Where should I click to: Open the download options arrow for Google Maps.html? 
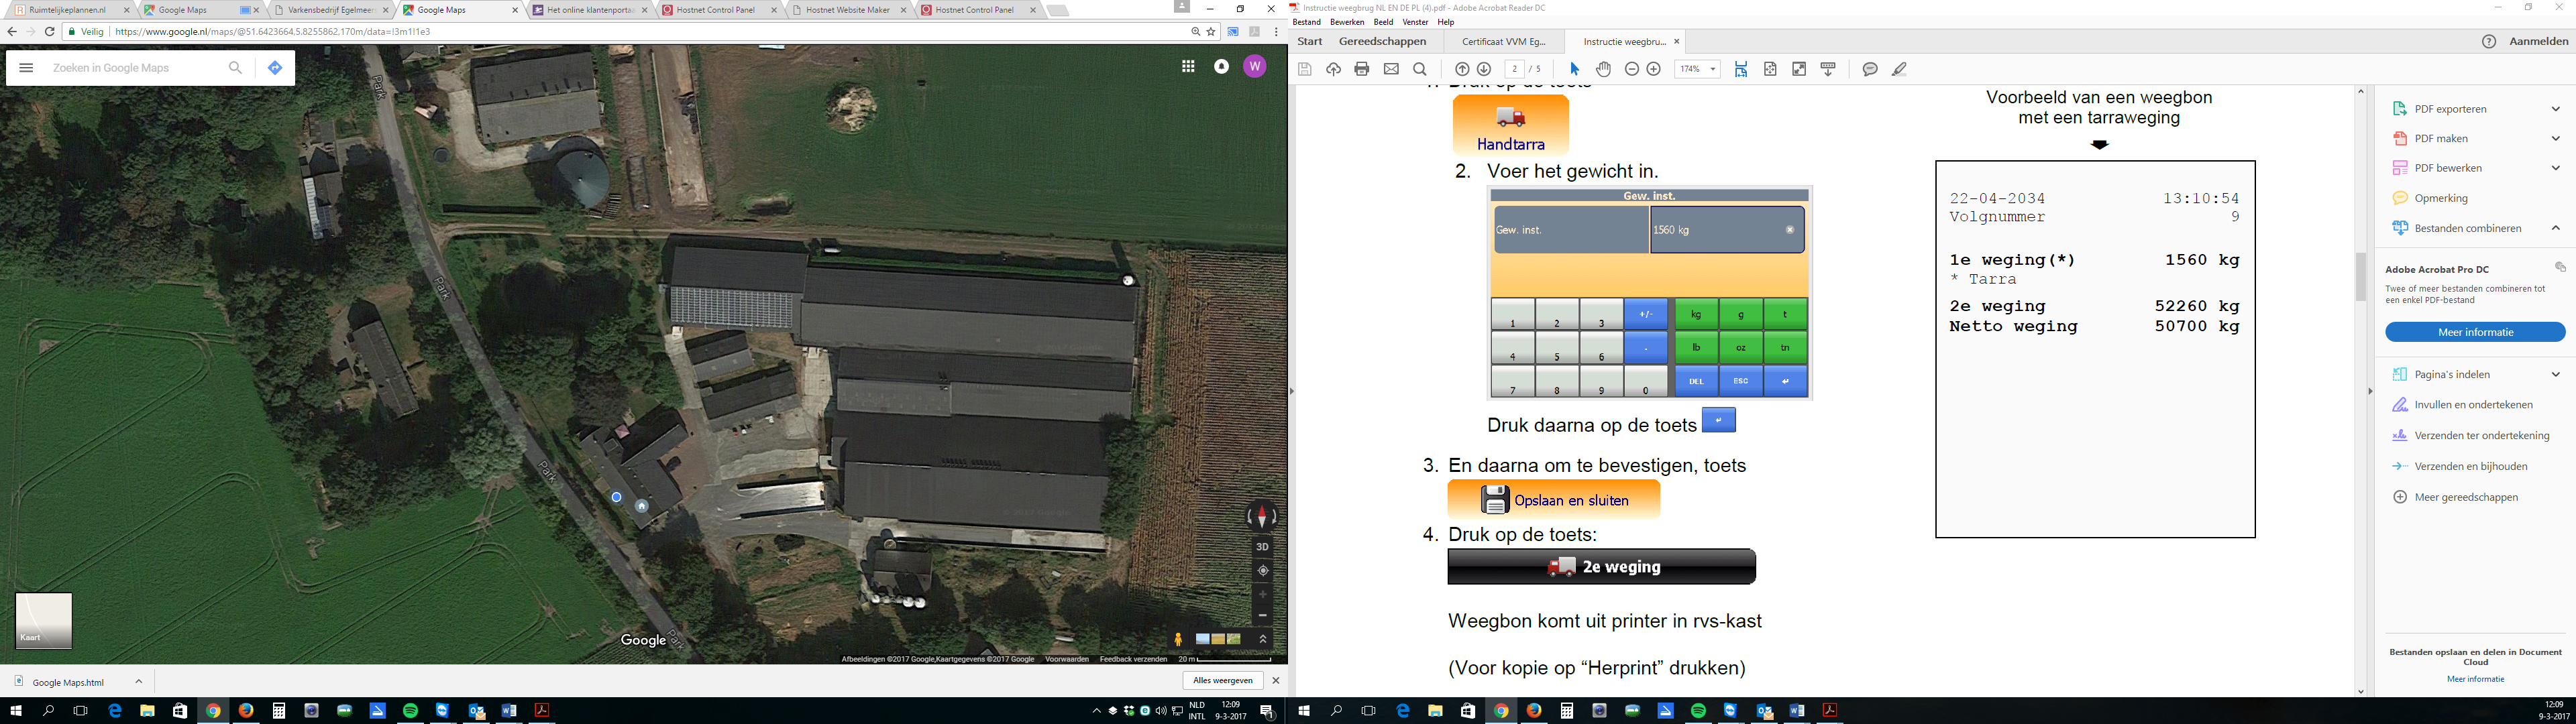139,682
